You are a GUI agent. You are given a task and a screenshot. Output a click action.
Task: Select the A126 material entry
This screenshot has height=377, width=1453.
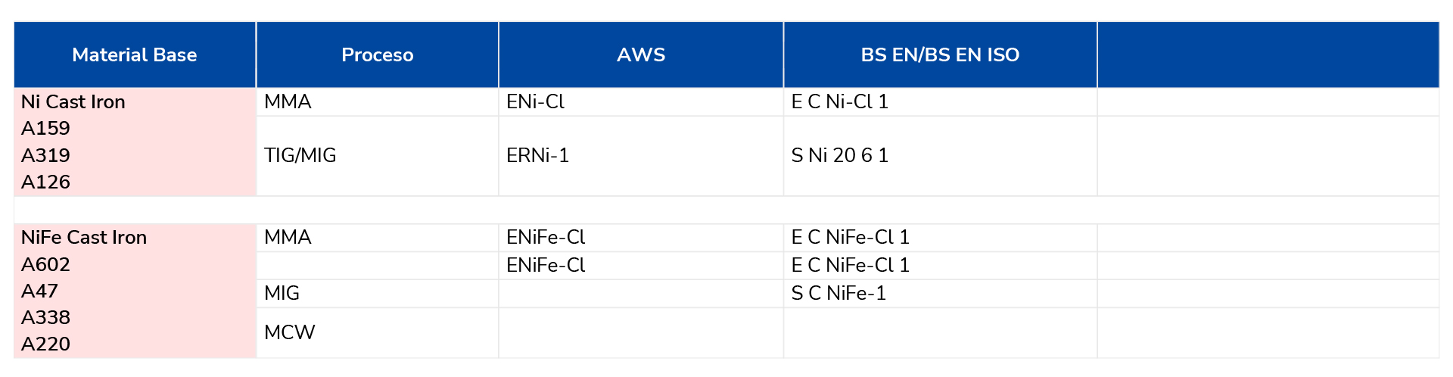pos(45,182)
